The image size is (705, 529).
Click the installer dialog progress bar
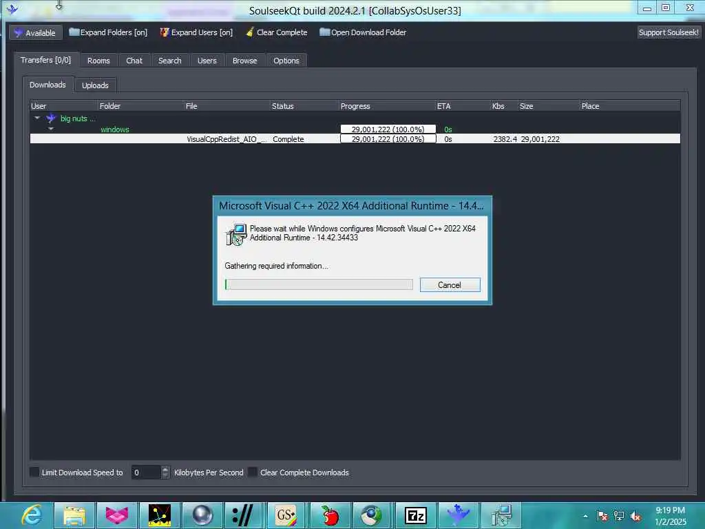(x=319, y=284)
